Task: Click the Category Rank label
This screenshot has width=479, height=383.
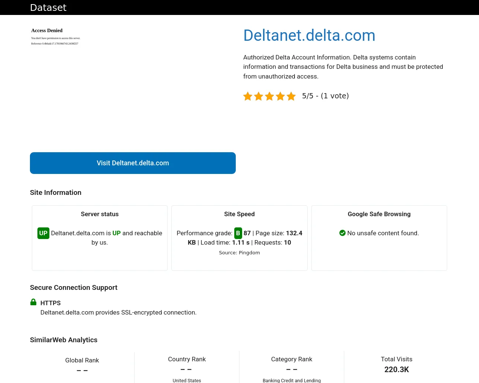Action: click(x=292, y=359)
